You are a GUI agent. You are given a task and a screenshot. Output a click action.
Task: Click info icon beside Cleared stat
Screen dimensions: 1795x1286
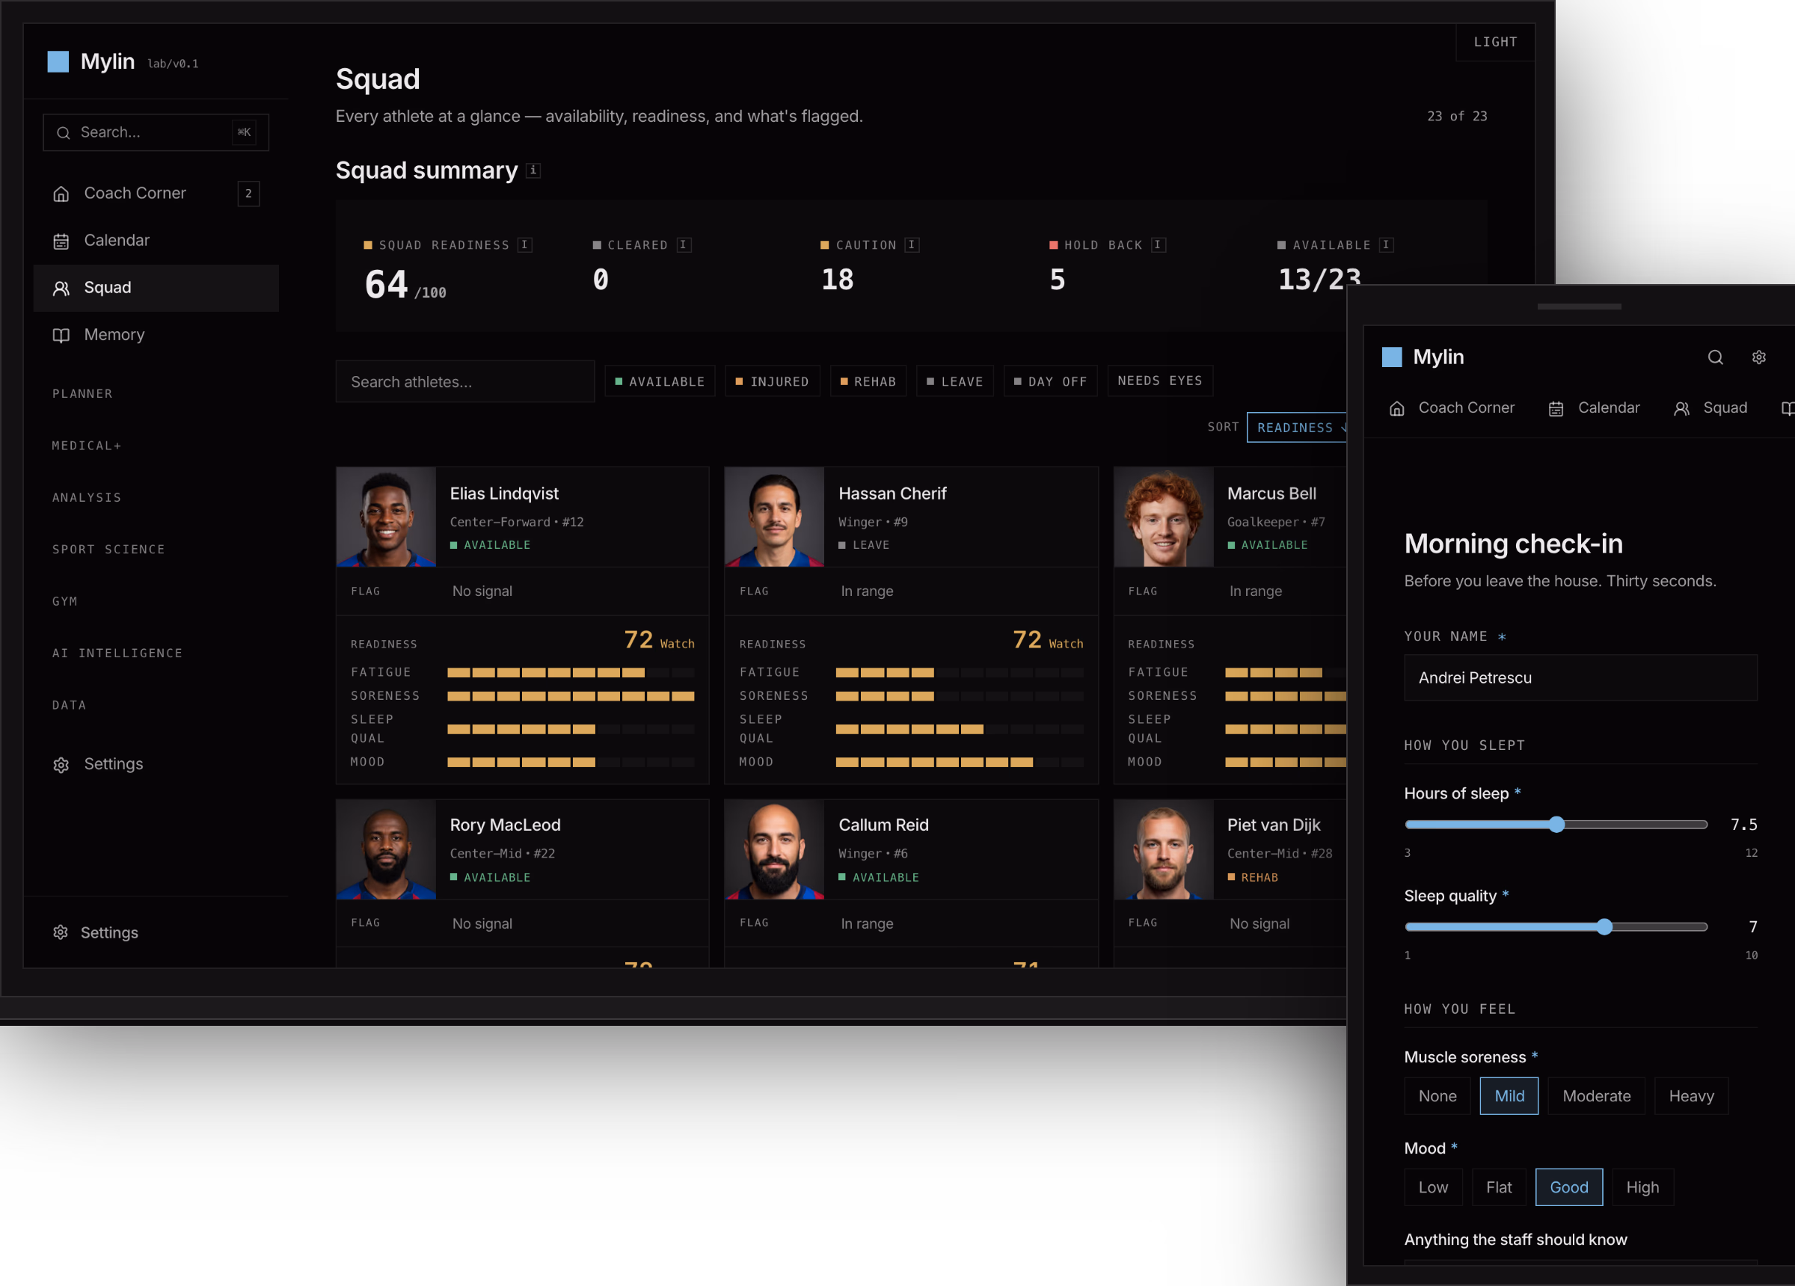684,245
